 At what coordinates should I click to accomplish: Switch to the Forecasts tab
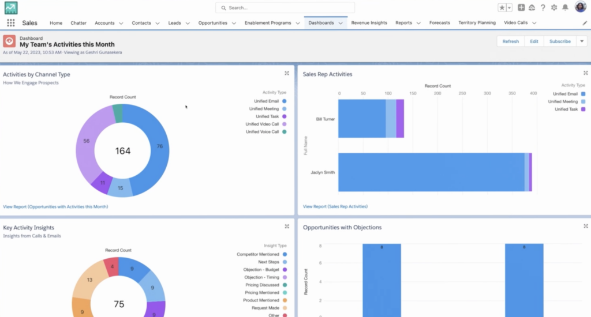click(x=439, y=23)
